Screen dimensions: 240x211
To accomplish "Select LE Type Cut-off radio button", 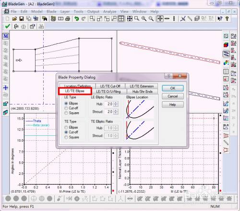I will pos(66,108).
